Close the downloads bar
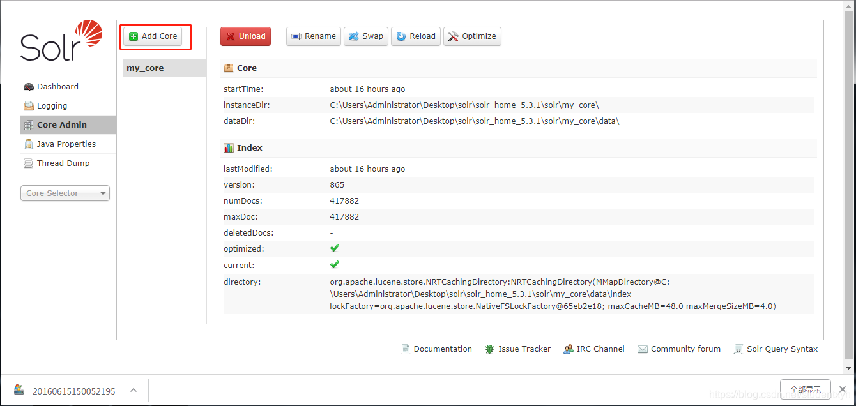 843,389
